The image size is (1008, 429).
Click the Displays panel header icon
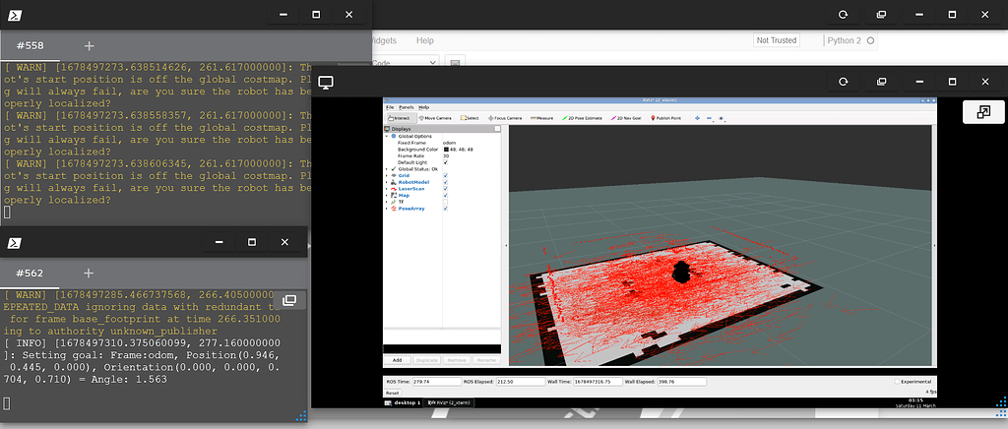click(388, 129)
